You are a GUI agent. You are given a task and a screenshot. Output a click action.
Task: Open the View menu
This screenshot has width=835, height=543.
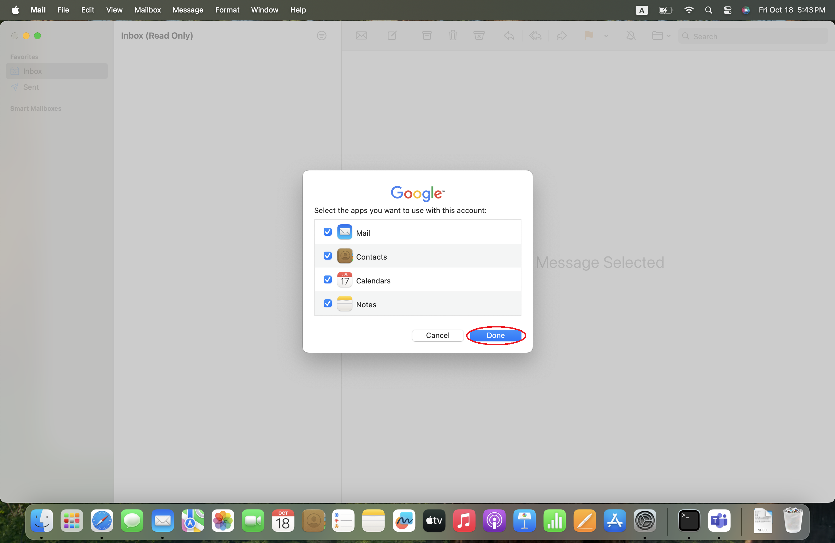pos(114,10)
